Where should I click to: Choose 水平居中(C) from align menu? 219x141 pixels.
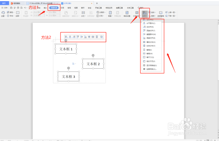pos(152,23)
